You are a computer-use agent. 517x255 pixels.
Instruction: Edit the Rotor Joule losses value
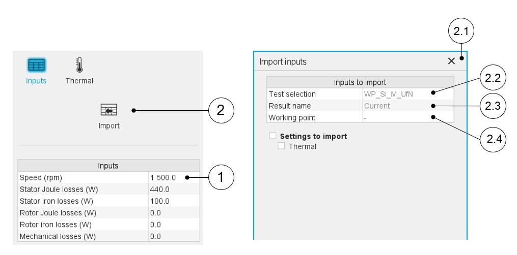[173, 213]
